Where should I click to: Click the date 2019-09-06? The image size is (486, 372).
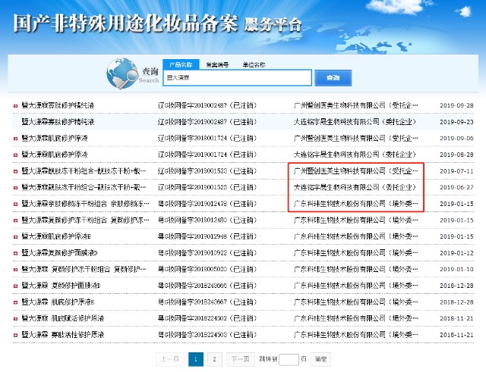pyautogui.click(x=456, y=138)
